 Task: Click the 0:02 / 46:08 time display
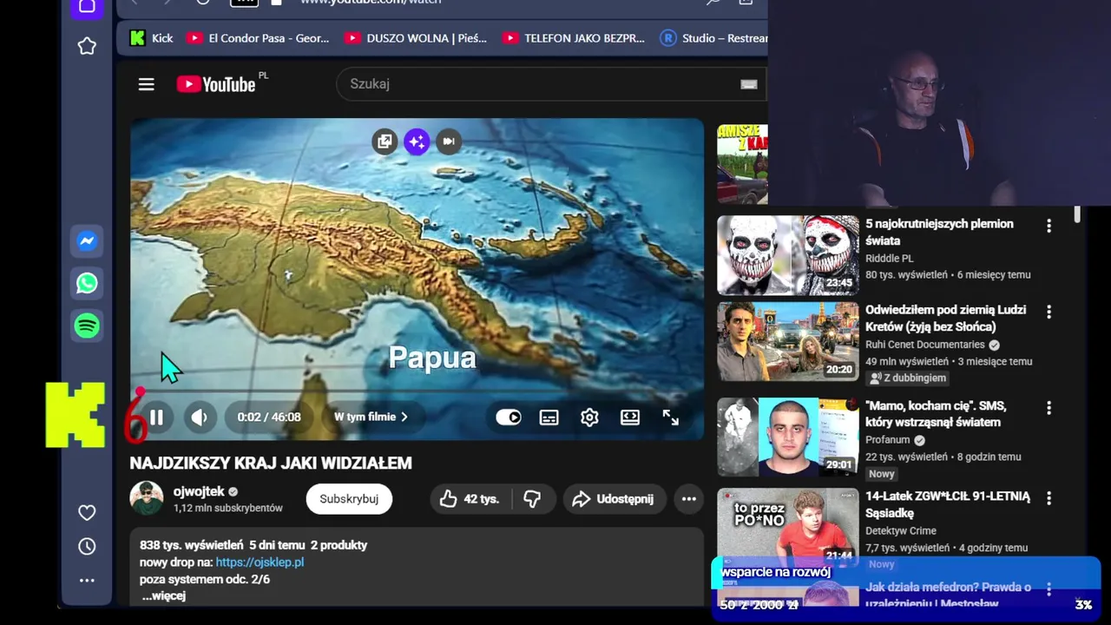[269, 417]
